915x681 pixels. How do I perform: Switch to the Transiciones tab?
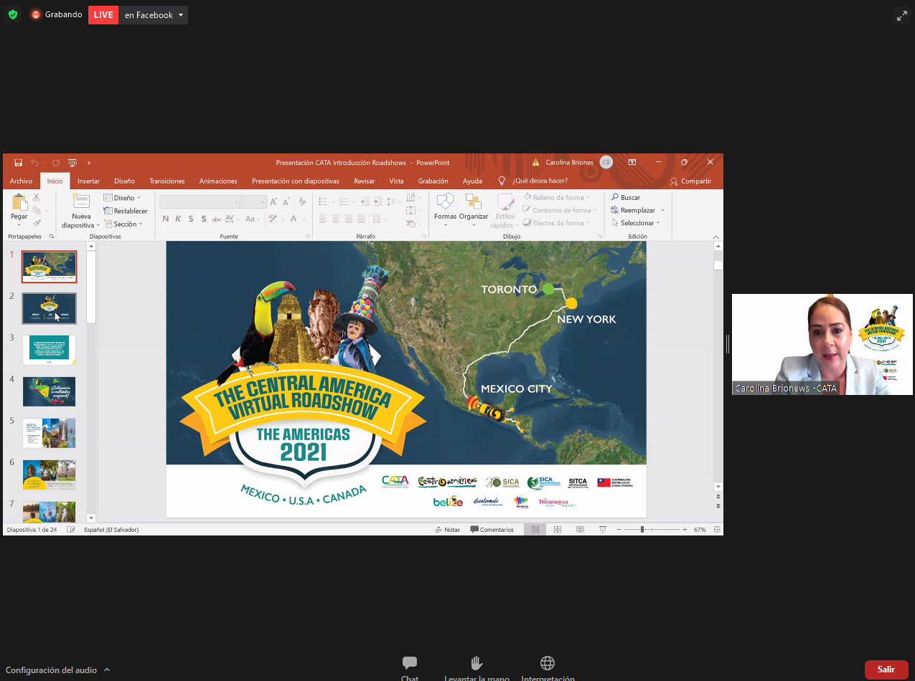pos(167,181)
